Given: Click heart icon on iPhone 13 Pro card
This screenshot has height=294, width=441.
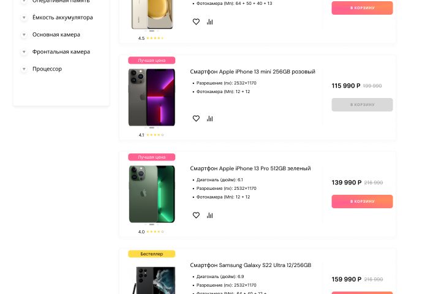Looking at the screenshot, I should pos(196,215).
